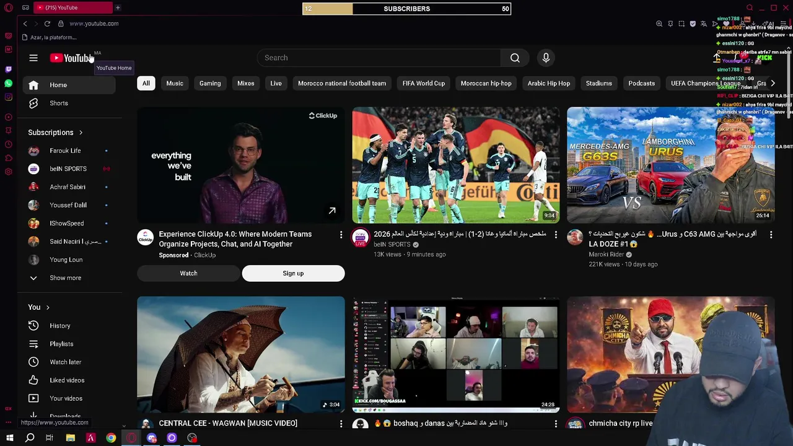
Task: Open Home in the sidebar
Action: click(x=69, y=85)
